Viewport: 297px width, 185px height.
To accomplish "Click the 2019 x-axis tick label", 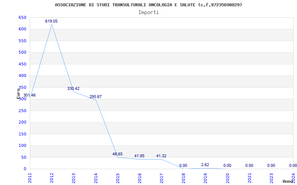I will point(206,178).
